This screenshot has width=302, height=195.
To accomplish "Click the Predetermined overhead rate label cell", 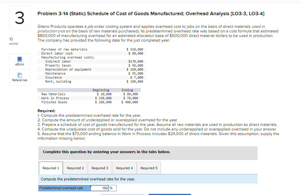I will (64, 188).
